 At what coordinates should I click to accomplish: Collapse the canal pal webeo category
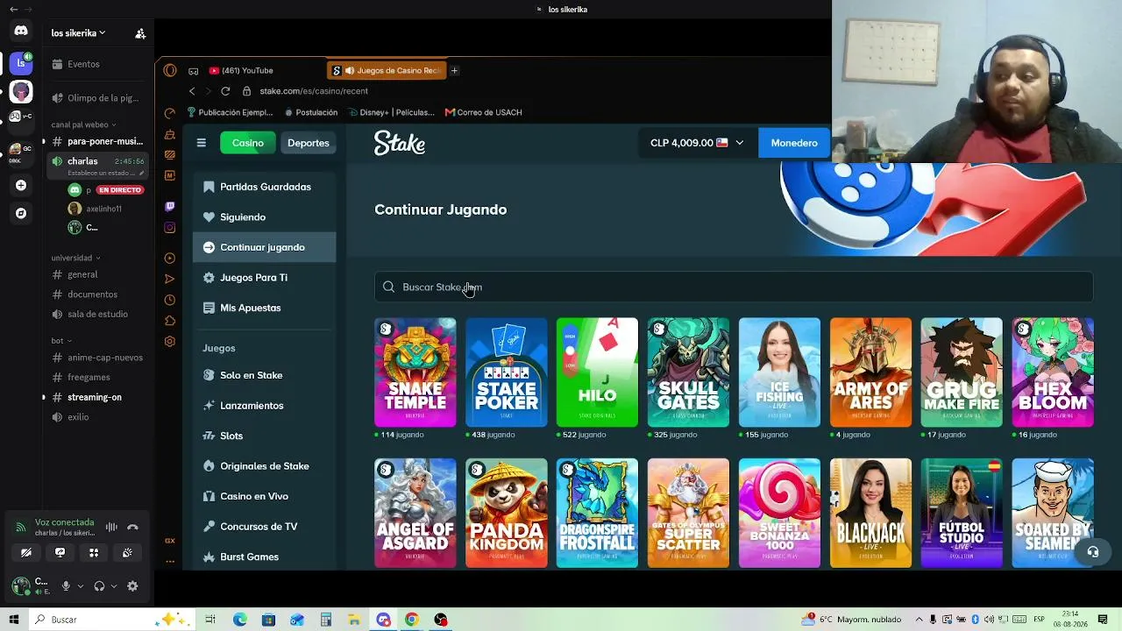(83, 124)
